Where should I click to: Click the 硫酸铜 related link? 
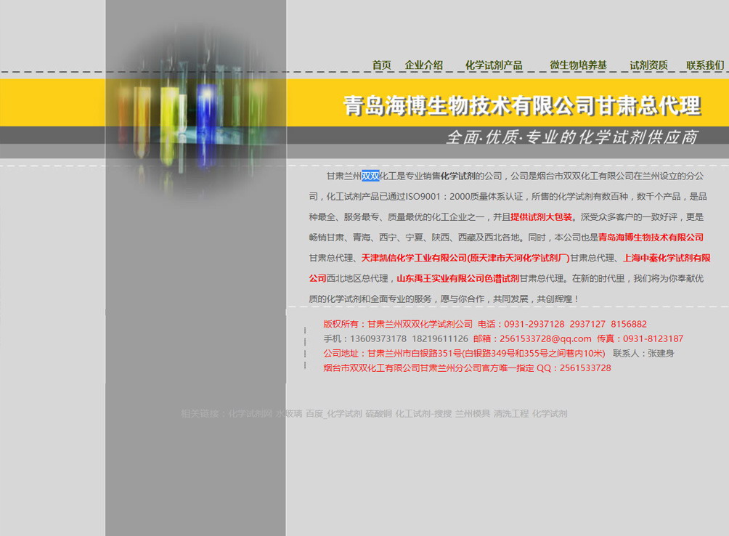coord(378,413)
